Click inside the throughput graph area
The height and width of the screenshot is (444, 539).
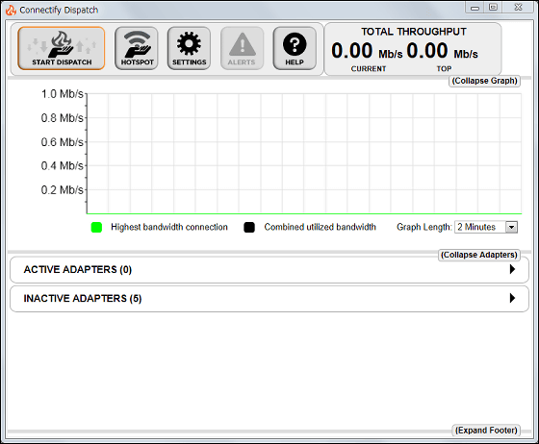tap(304, 154)
